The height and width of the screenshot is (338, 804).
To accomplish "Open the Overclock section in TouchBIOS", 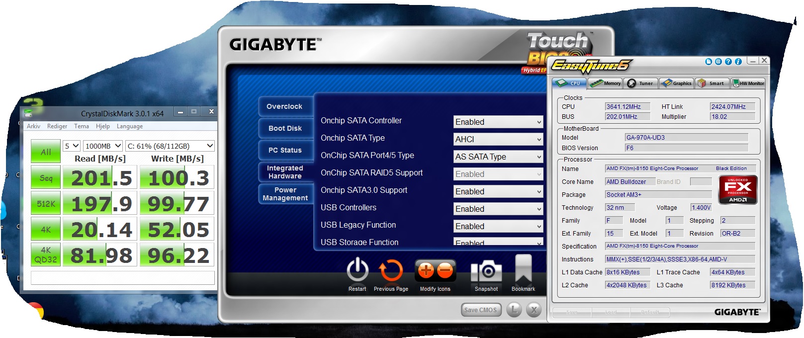I will coord(285,106).
